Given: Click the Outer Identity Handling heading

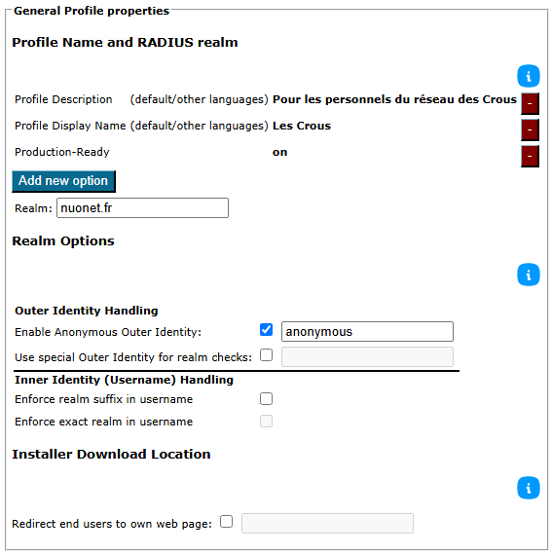Looking at the screenshot, I should tap(87, 311).
